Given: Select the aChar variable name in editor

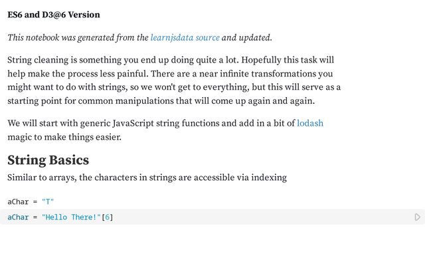Looking at the screenshot, I should (18, 217).
